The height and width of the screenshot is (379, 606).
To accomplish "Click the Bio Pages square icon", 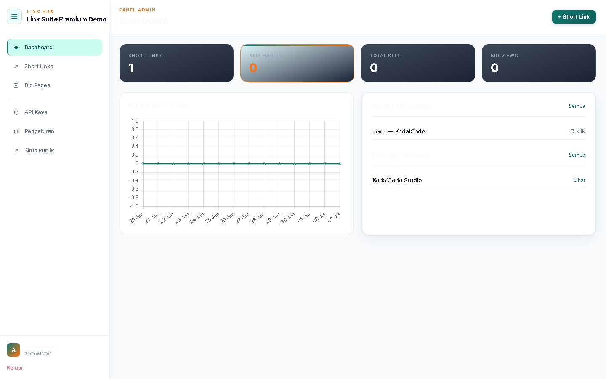I will (x=16, y=85).
